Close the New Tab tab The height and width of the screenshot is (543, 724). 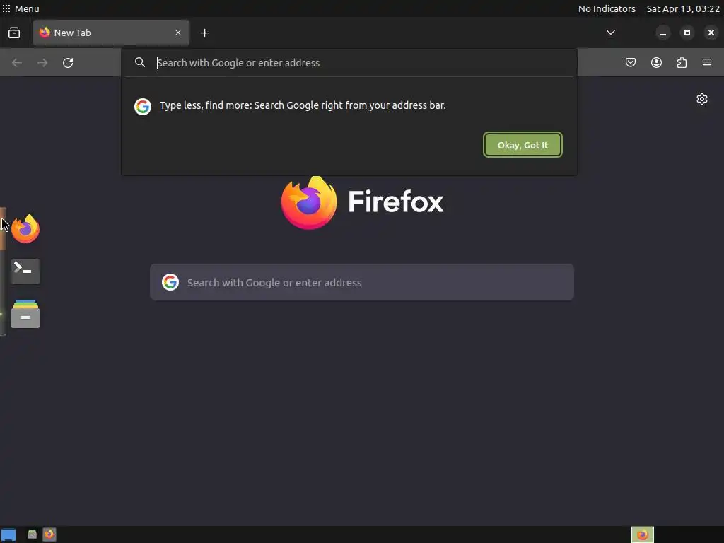coord(178,33)
